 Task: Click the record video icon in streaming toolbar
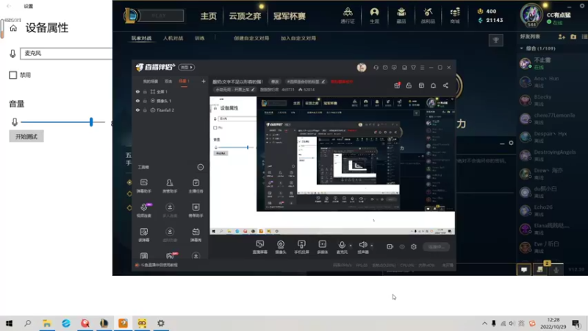pyautogui.click(x=390, y=246)
